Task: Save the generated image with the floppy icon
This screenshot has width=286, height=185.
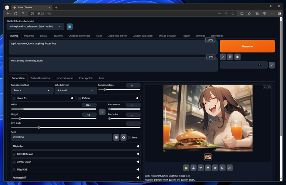Action: (193, 168)
